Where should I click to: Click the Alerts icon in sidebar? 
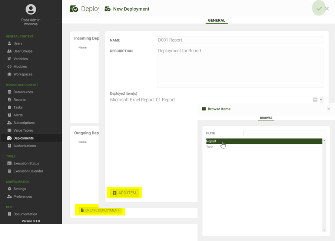point(10,115)
